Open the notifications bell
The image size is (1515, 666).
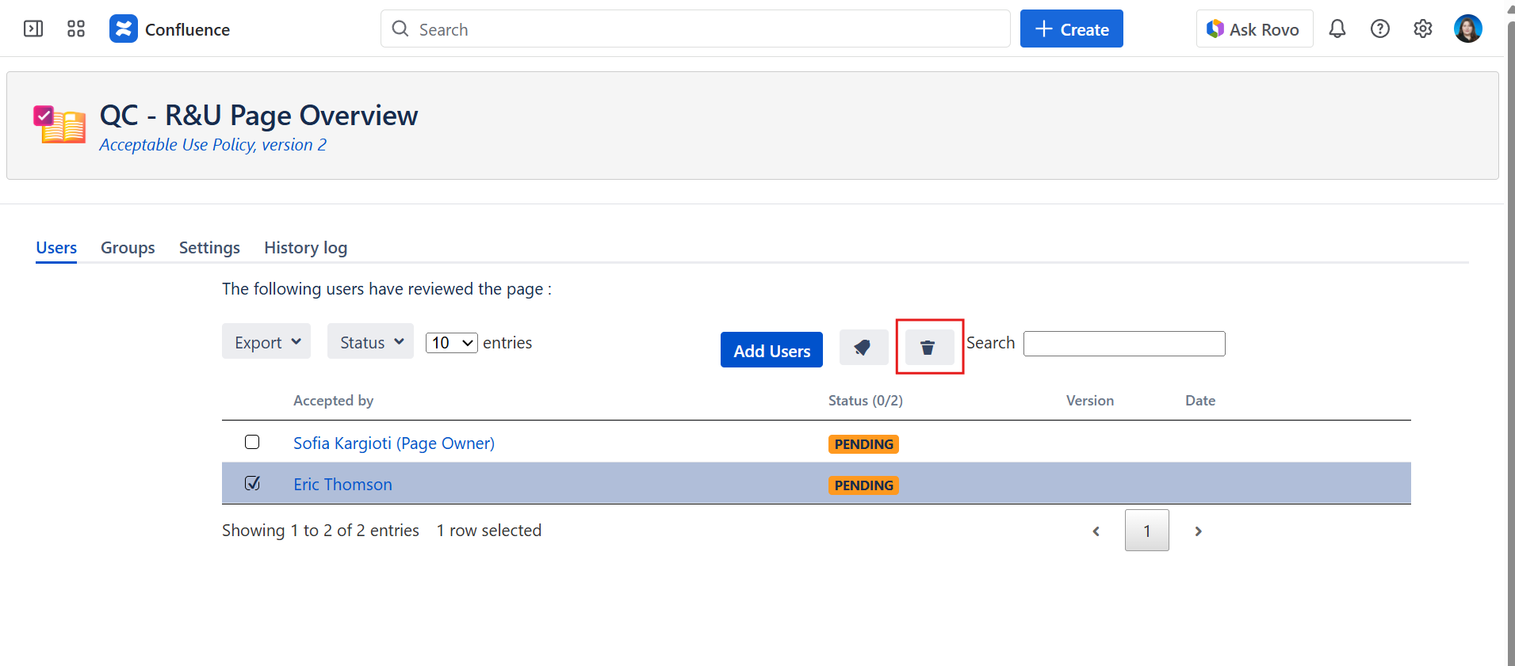pyautogui.click(x=1337, y=29)
